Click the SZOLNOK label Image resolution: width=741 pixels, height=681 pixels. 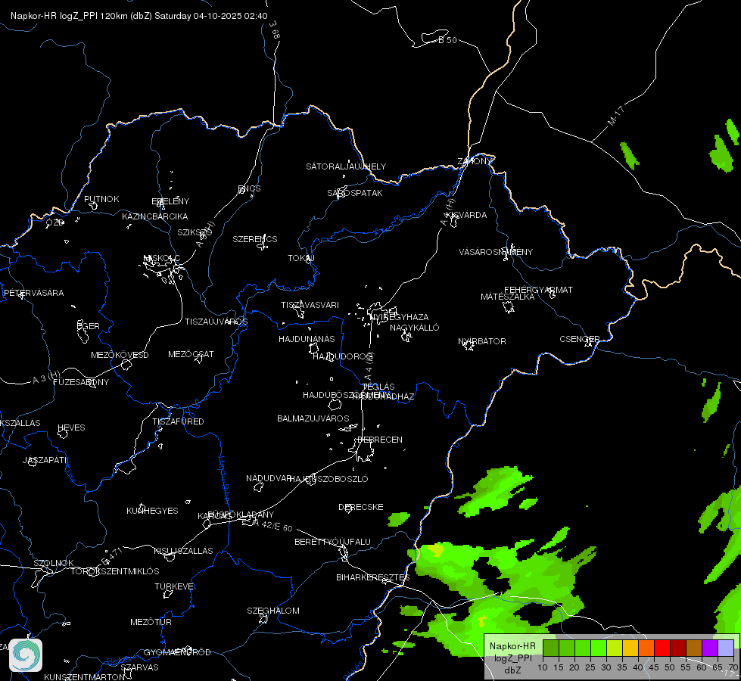tap(54, 563)
